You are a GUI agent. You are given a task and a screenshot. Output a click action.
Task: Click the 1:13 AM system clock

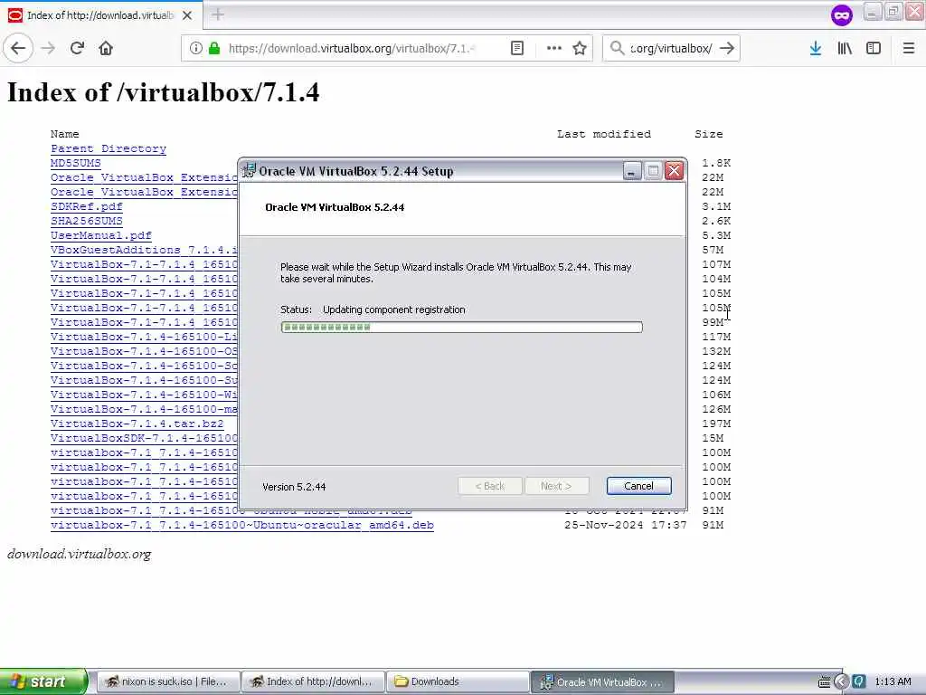tap(893, 681)
